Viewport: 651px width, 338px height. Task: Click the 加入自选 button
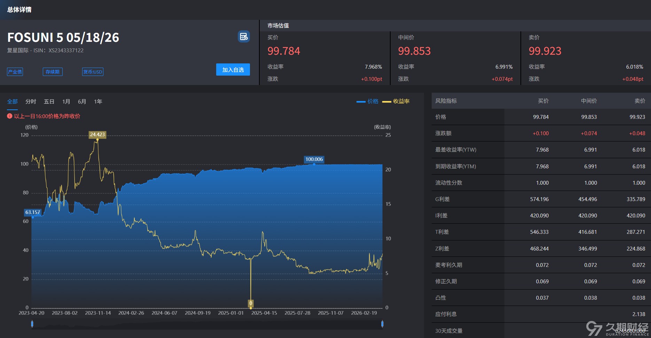pos(233,70)
